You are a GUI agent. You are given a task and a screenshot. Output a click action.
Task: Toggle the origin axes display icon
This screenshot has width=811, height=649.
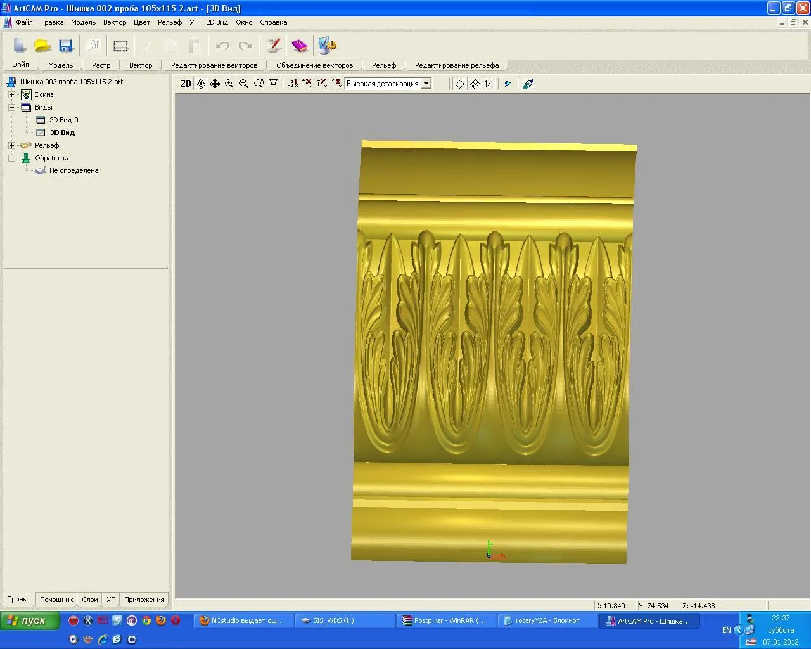(x=489, y=84)
